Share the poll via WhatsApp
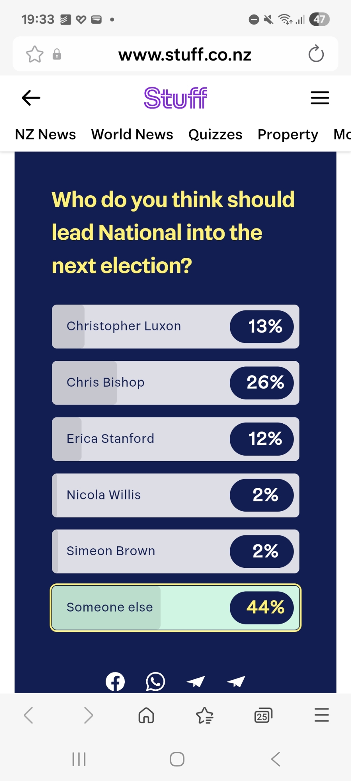This screenshot has height=781, width=351. [x=155, y=682]
